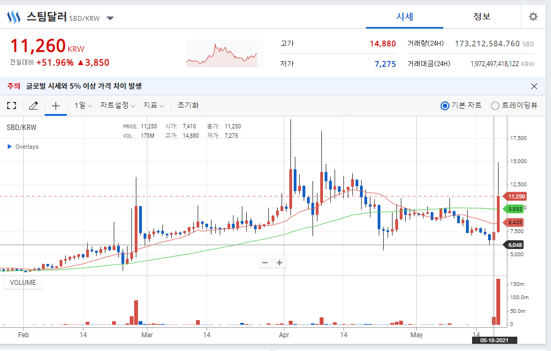The height and width of the screenshot is (351, 551).
Task: Click the mini price sparkline thumbnail
Action: click(225, 53)
